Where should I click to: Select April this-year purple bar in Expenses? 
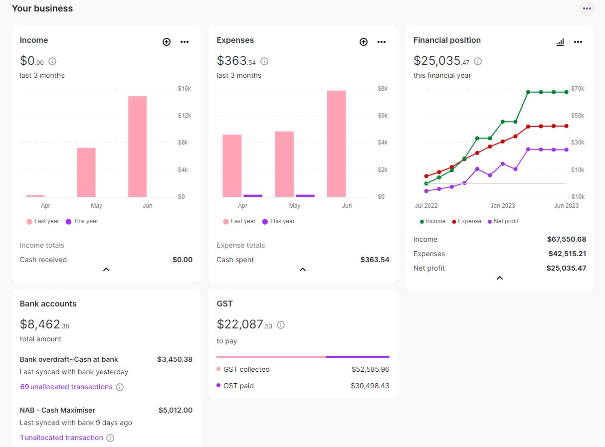(x=253, y=196)
